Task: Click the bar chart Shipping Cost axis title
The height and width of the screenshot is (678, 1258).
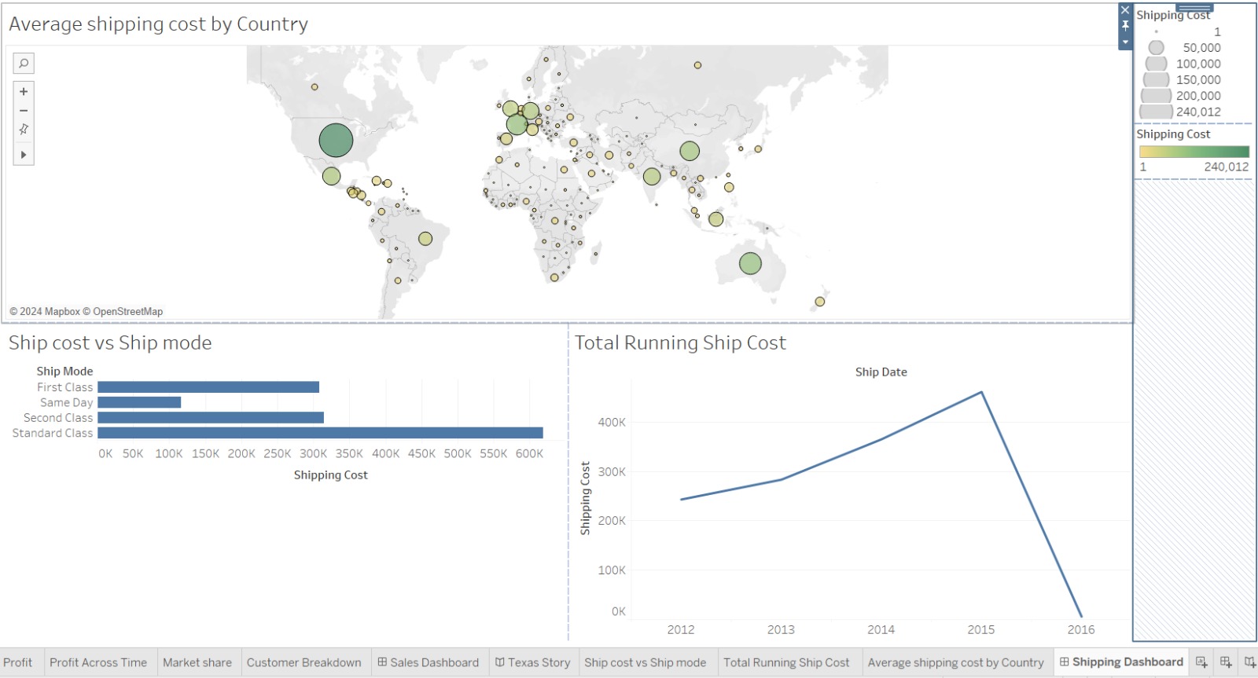Action: click(x=330, y=475)
